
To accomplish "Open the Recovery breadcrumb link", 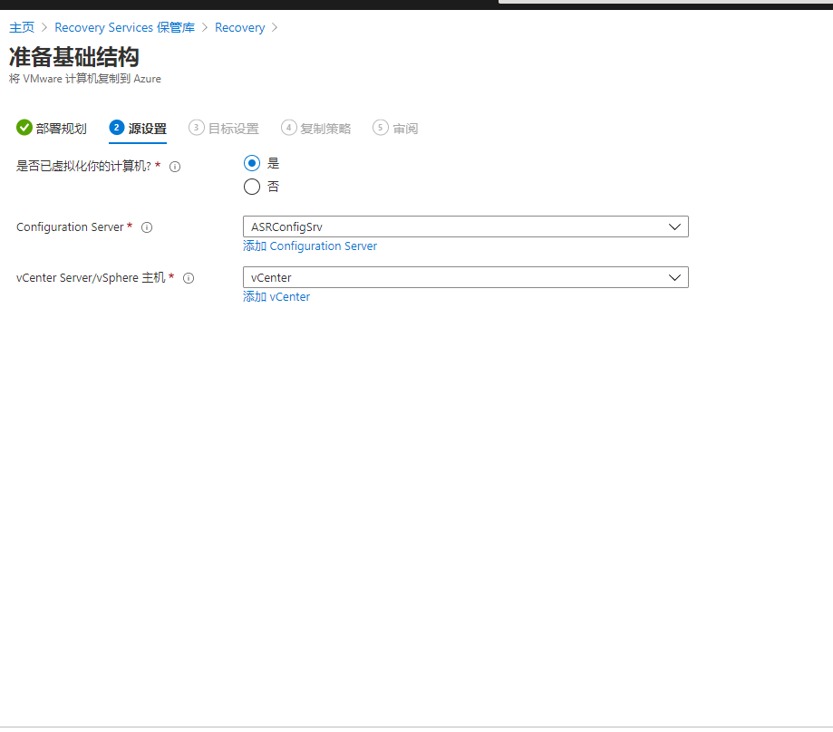I will [239, 27].
